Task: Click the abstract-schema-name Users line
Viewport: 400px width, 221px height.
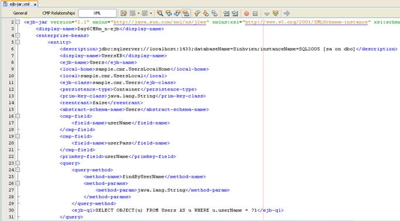Action: pos(134,109)
